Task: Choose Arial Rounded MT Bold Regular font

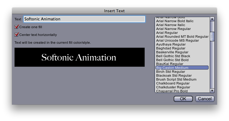Action: [x=182, y=37]
